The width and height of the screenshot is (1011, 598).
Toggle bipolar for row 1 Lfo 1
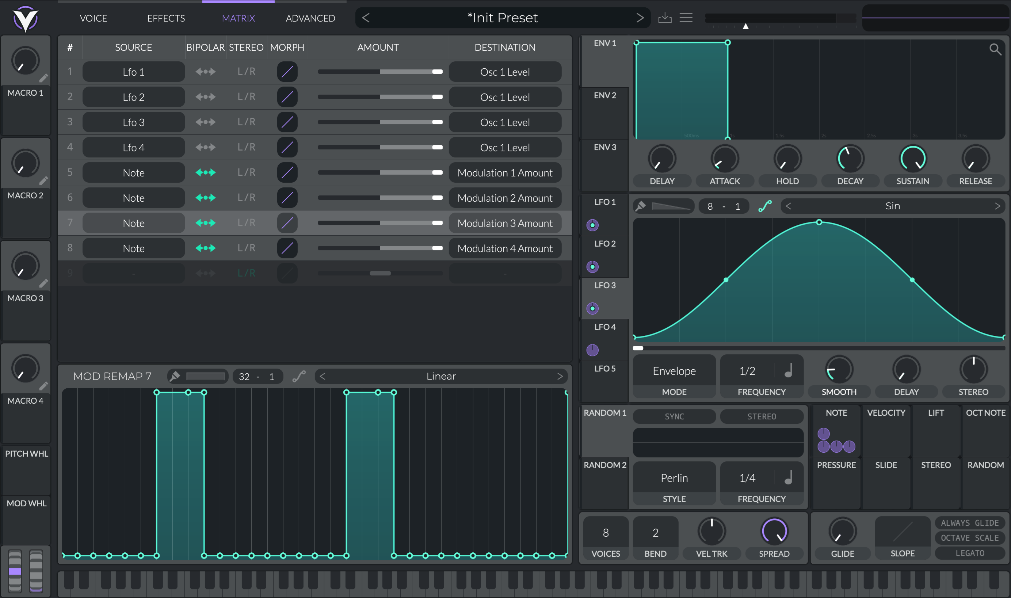(x=205, y=72)
